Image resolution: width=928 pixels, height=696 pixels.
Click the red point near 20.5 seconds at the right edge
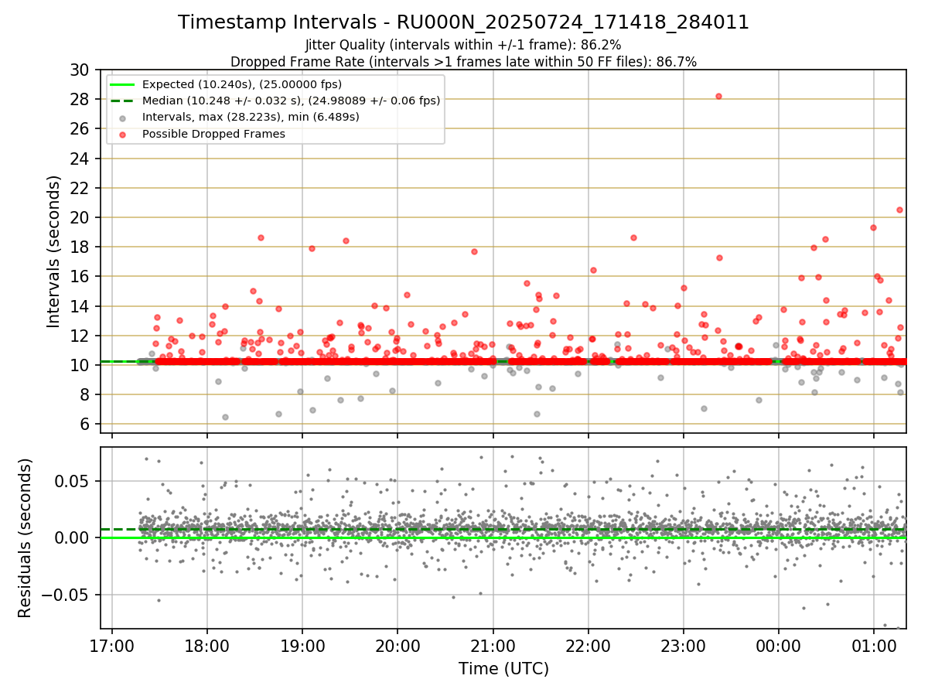[x=899, y=210]
